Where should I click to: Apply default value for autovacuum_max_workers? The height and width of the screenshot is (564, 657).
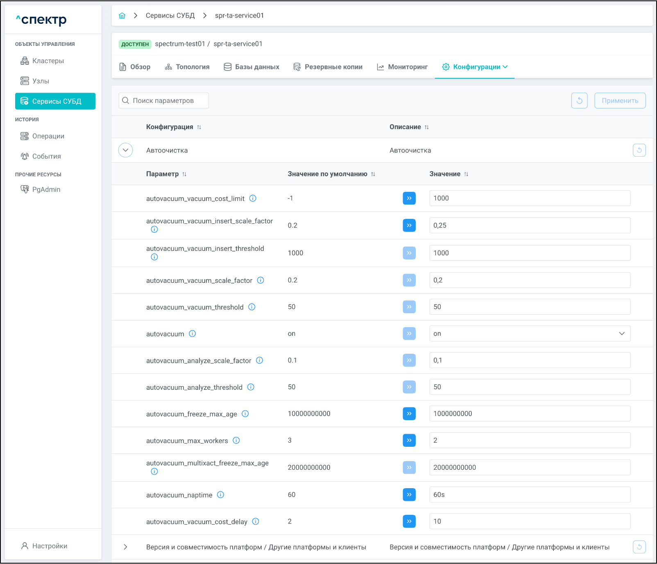pos(409,440)
